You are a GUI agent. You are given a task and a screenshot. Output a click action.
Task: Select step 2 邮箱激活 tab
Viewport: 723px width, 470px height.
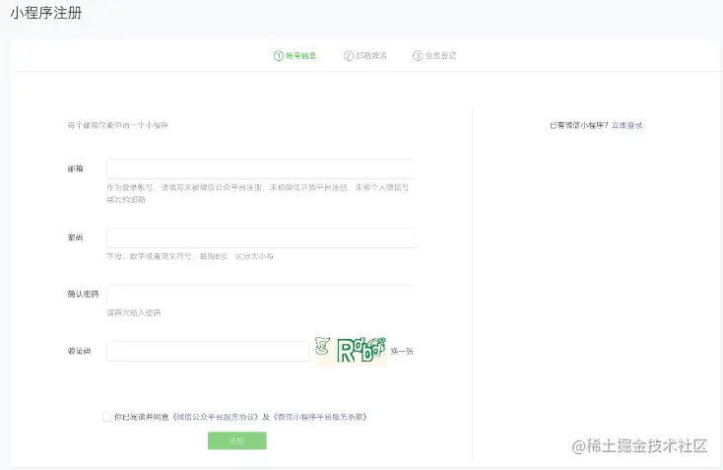365,56
